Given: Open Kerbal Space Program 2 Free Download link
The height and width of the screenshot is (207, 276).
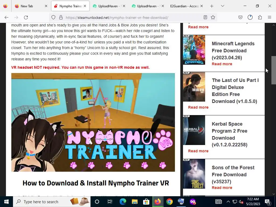Looking at the screenshot, I should point(230,134).
